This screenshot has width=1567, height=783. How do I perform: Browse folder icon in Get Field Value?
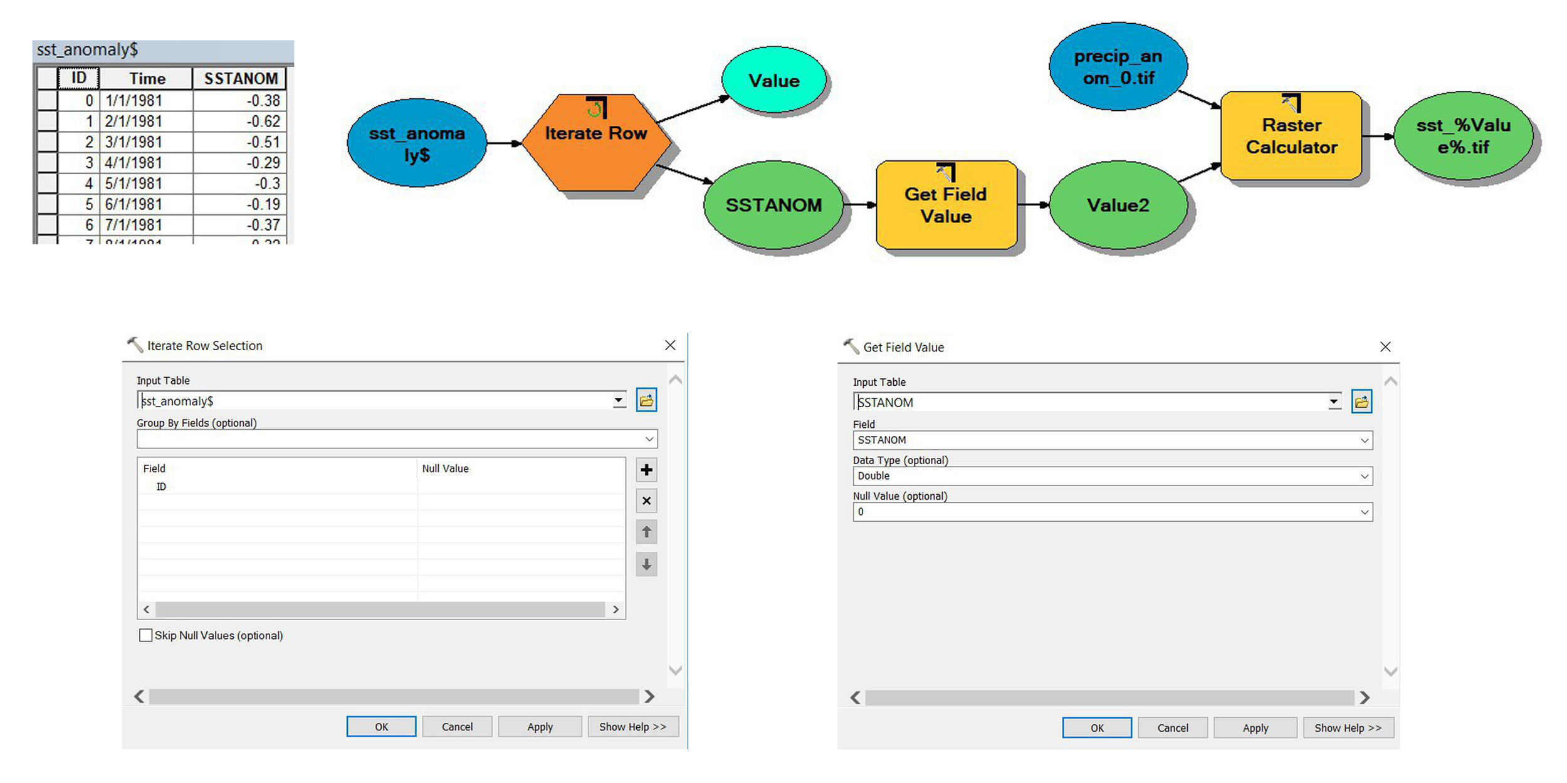(x=1361, y=402)
